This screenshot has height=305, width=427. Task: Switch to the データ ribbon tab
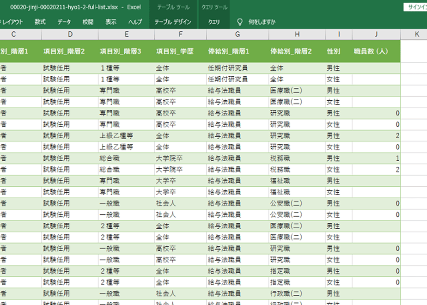coord(64,22)
